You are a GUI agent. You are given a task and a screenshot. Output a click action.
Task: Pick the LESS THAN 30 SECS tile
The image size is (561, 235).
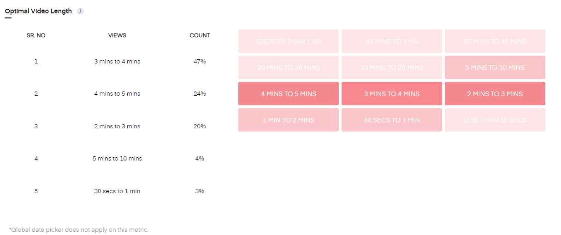point(495,120)
